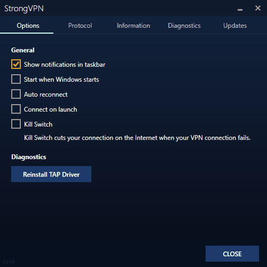The image size is (267, 267).
Task: Open the Information tab
Action: click(133, 26)
